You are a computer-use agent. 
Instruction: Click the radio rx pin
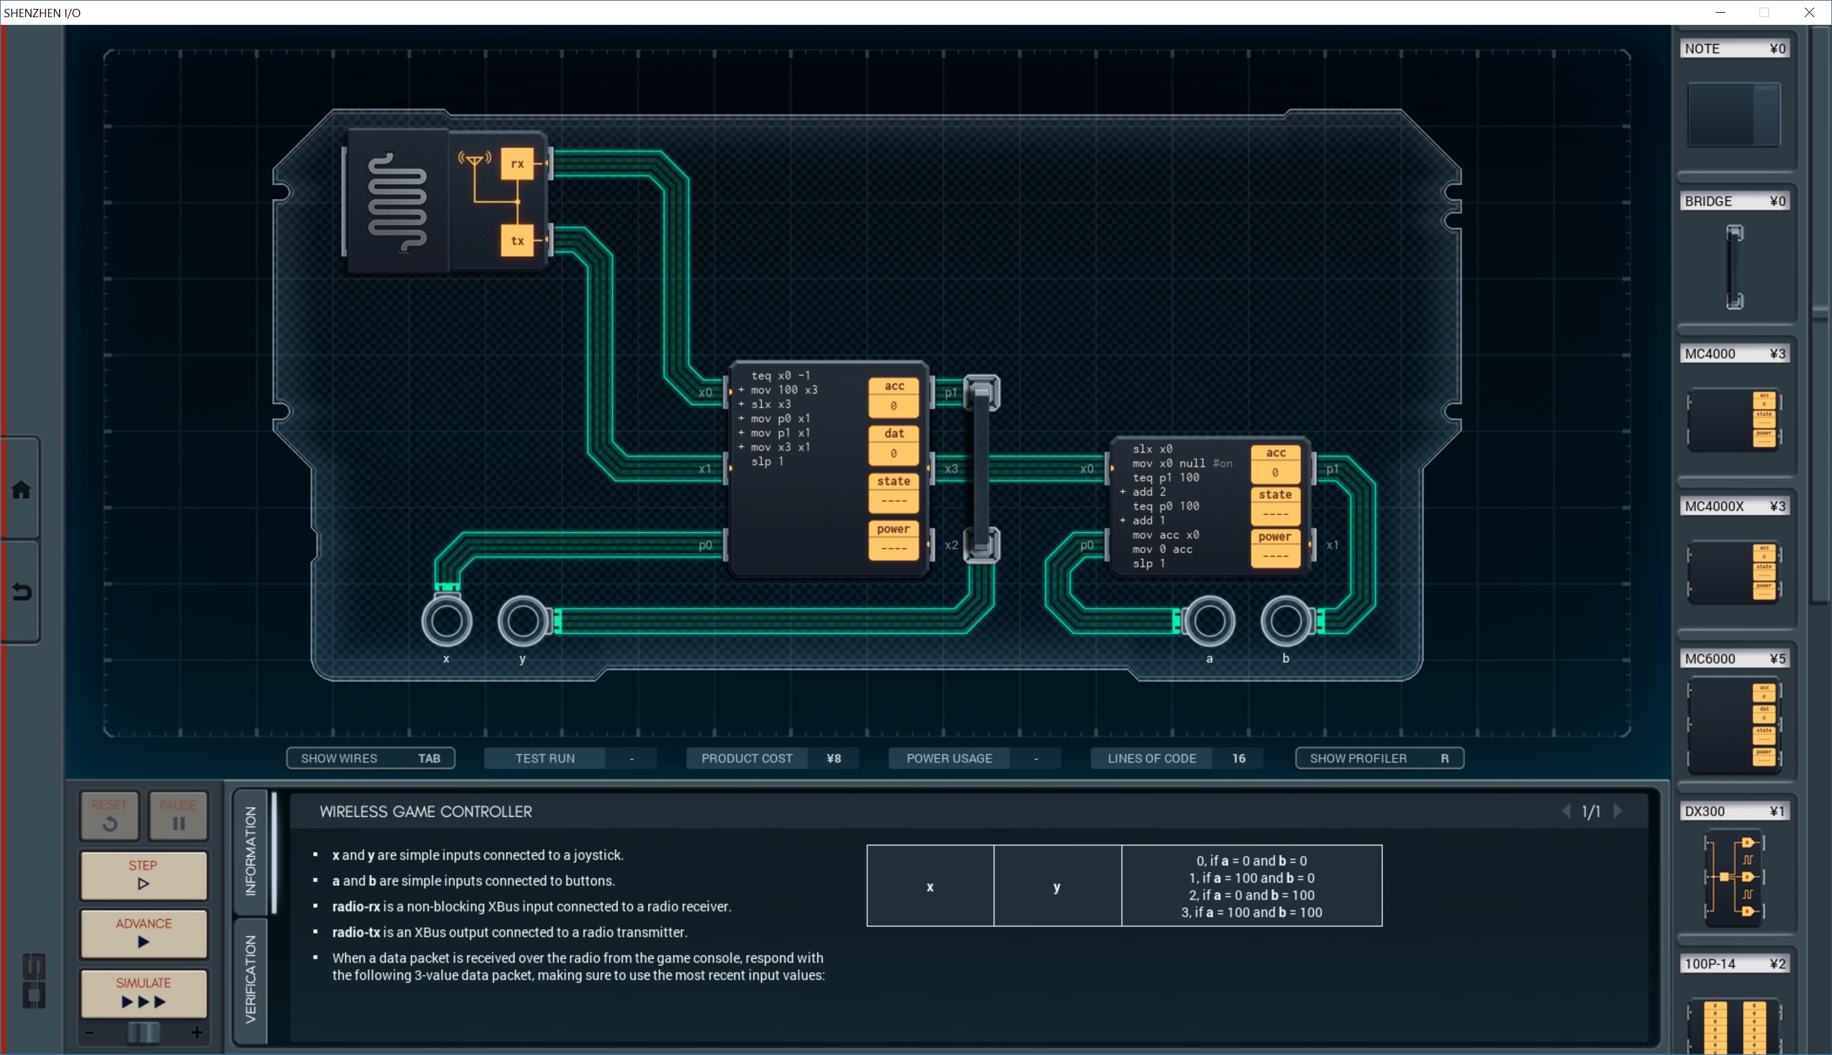pos(517,164)
